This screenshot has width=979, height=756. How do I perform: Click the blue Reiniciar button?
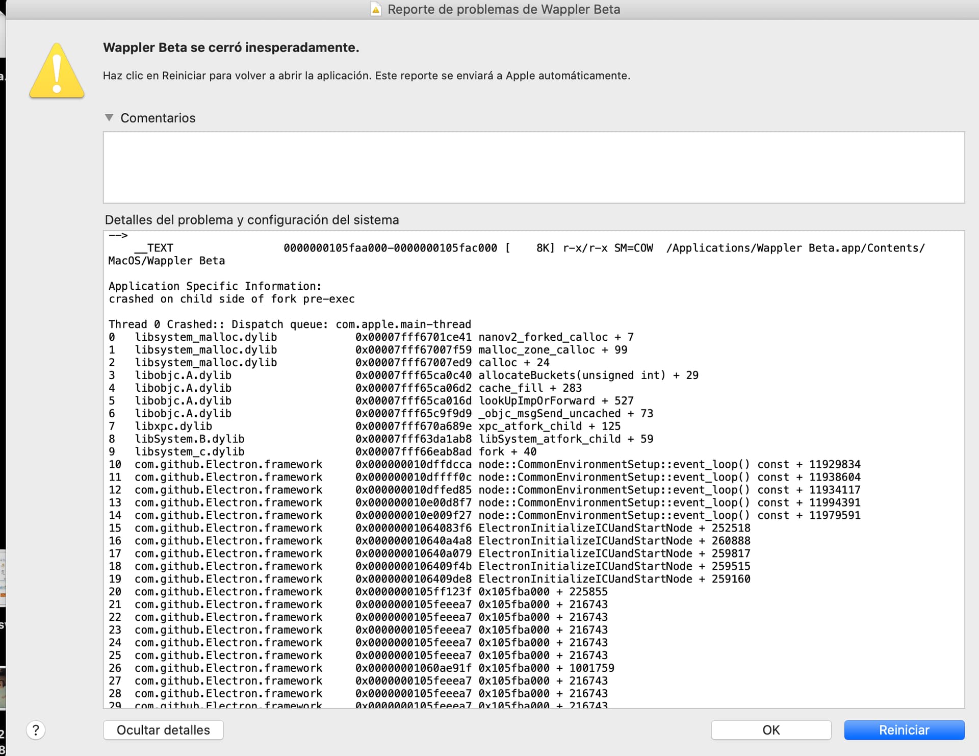tap(904, 730)
